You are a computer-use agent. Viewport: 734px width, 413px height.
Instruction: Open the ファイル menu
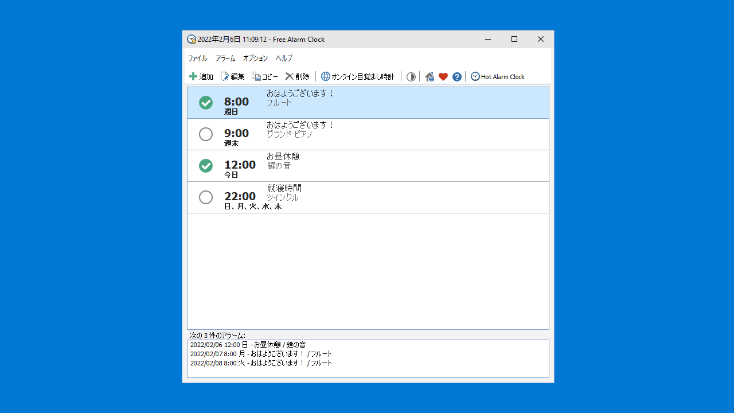point(198,58)
